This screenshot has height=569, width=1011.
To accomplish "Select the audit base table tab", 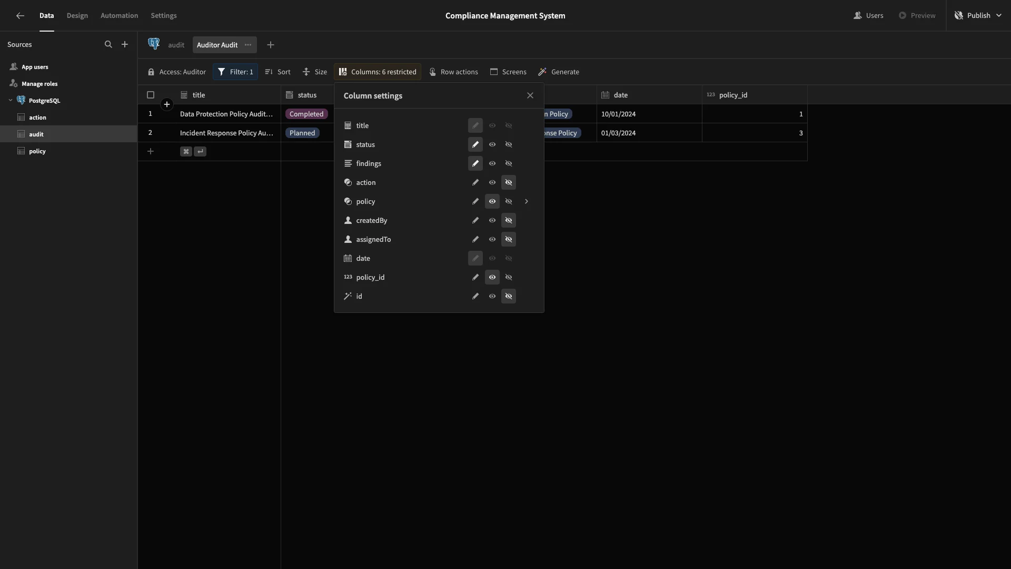I will point(176,45).
